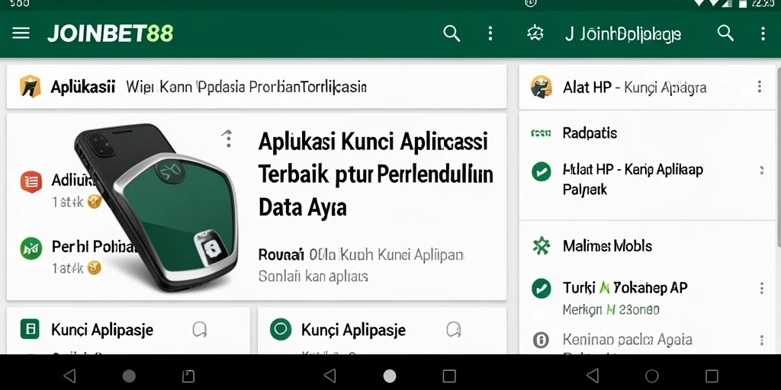Tap the grey circle icon beside Keninap paclcı Agata
This screenshot has height=390, width=781.
(541, 340)
